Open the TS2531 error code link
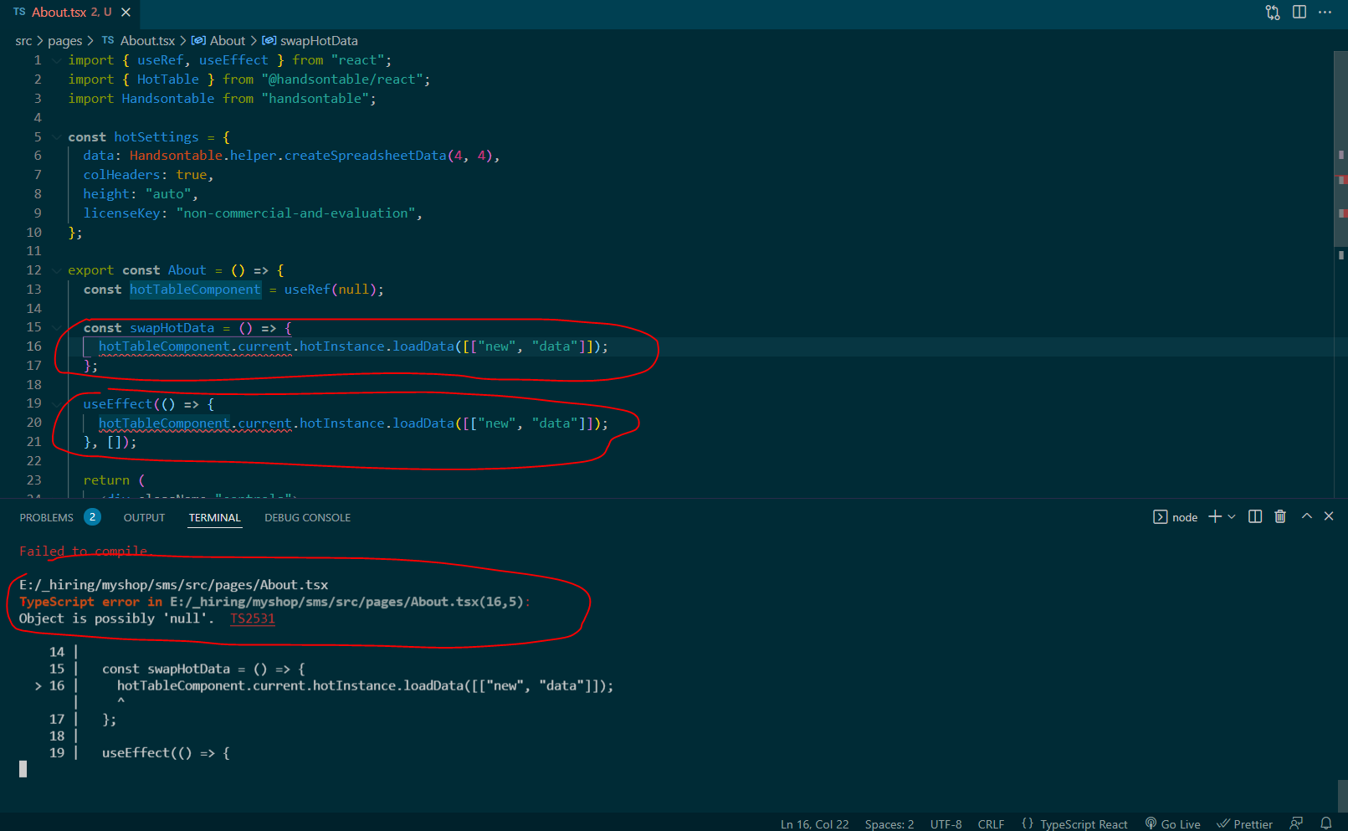 coord(253,618)
